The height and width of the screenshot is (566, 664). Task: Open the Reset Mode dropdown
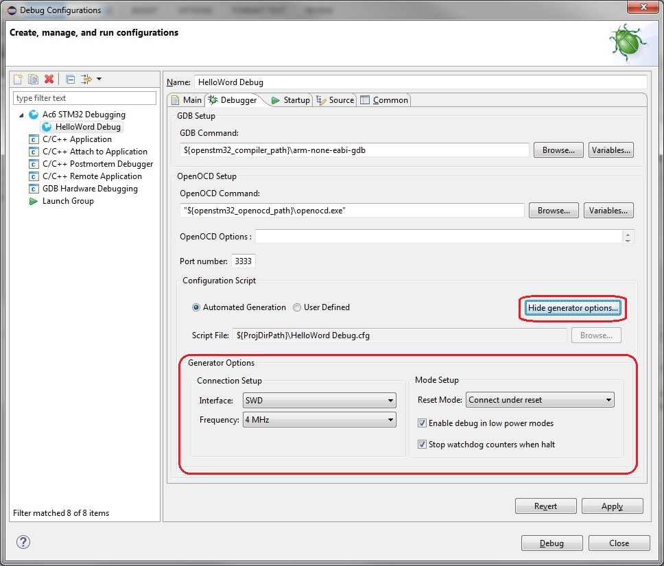coord(540,400)
